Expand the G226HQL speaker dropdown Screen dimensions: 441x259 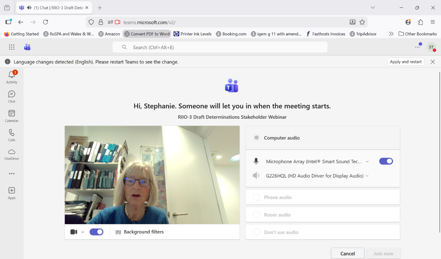[367, 176]
